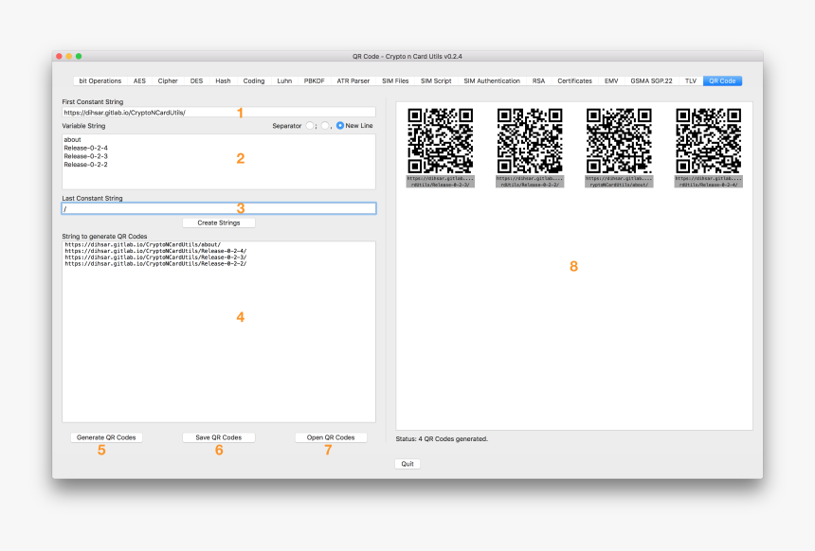Viewport: 815px width, 551px height.
Task: Close the window with the red button
Action: tap(60, 56)
